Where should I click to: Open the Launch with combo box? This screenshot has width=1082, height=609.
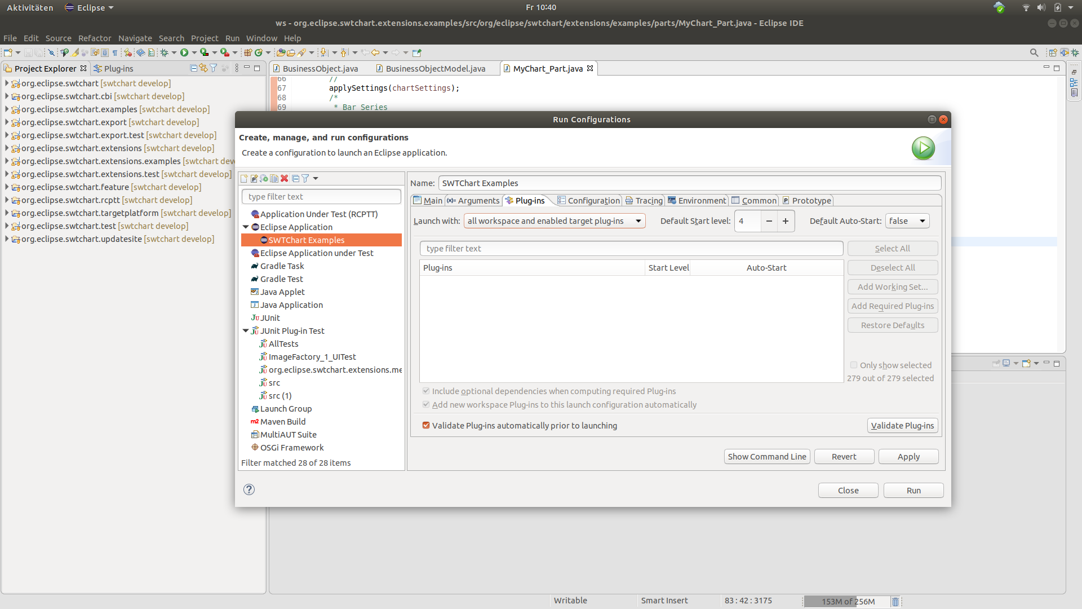[555, 221]
